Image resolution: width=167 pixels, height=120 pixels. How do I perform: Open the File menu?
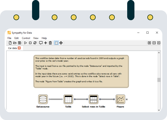pos(9,38)
